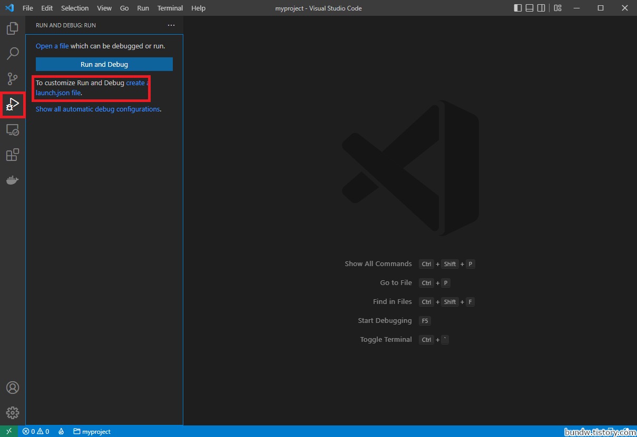Open remote window indicator in status bar
Screen dimensions: 637x437
[9, 431]
